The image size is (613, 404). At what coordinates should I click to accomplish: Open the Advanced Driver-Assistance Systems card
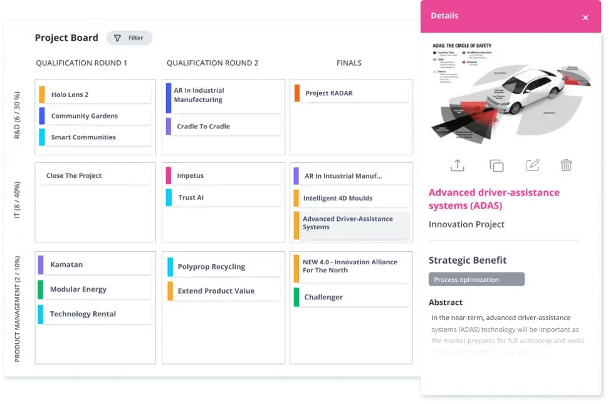tap(351, 224)
